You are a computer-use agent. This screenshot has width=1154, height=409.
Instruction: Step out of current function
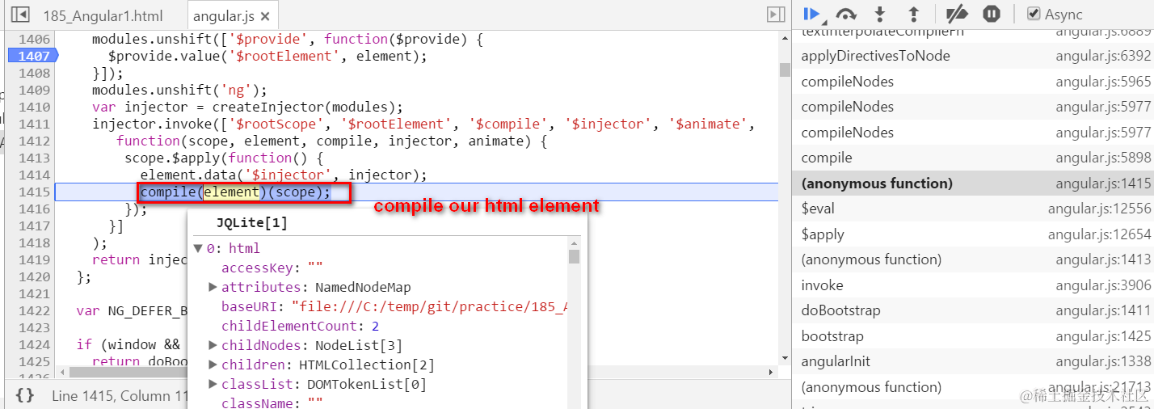coord(914,14)
